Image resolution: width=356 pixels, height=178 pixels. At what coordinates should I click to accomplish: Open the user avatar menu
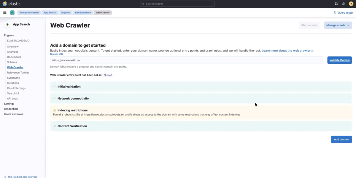coord(351,4)
